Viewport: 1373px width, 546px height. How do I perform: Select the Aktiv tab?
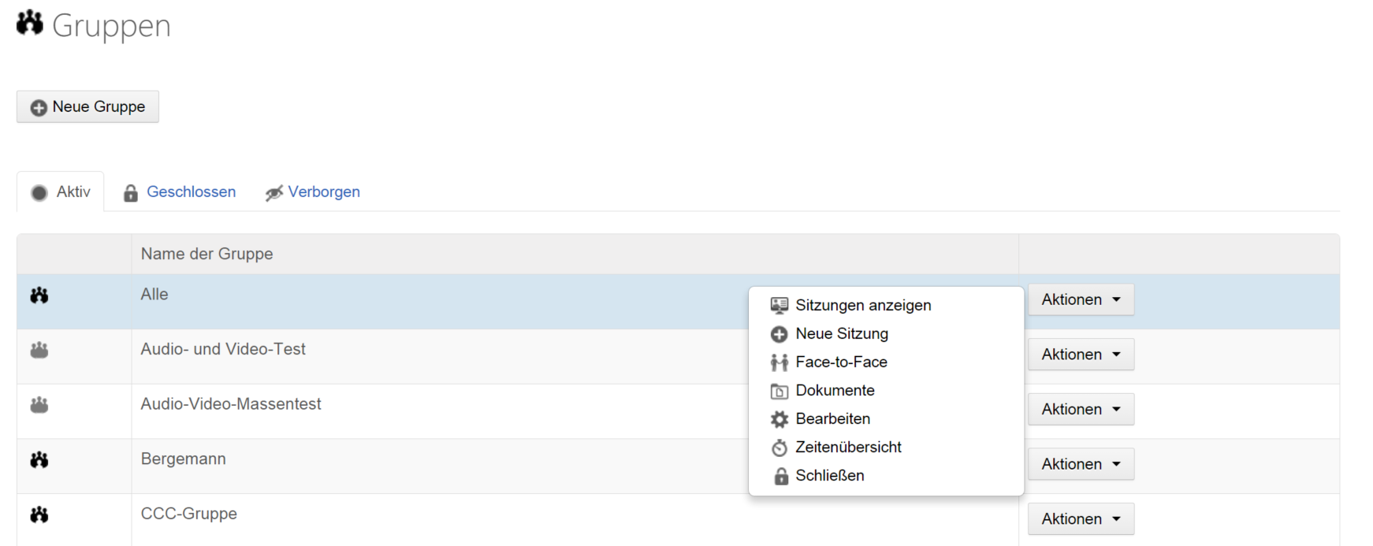point(61,192)
